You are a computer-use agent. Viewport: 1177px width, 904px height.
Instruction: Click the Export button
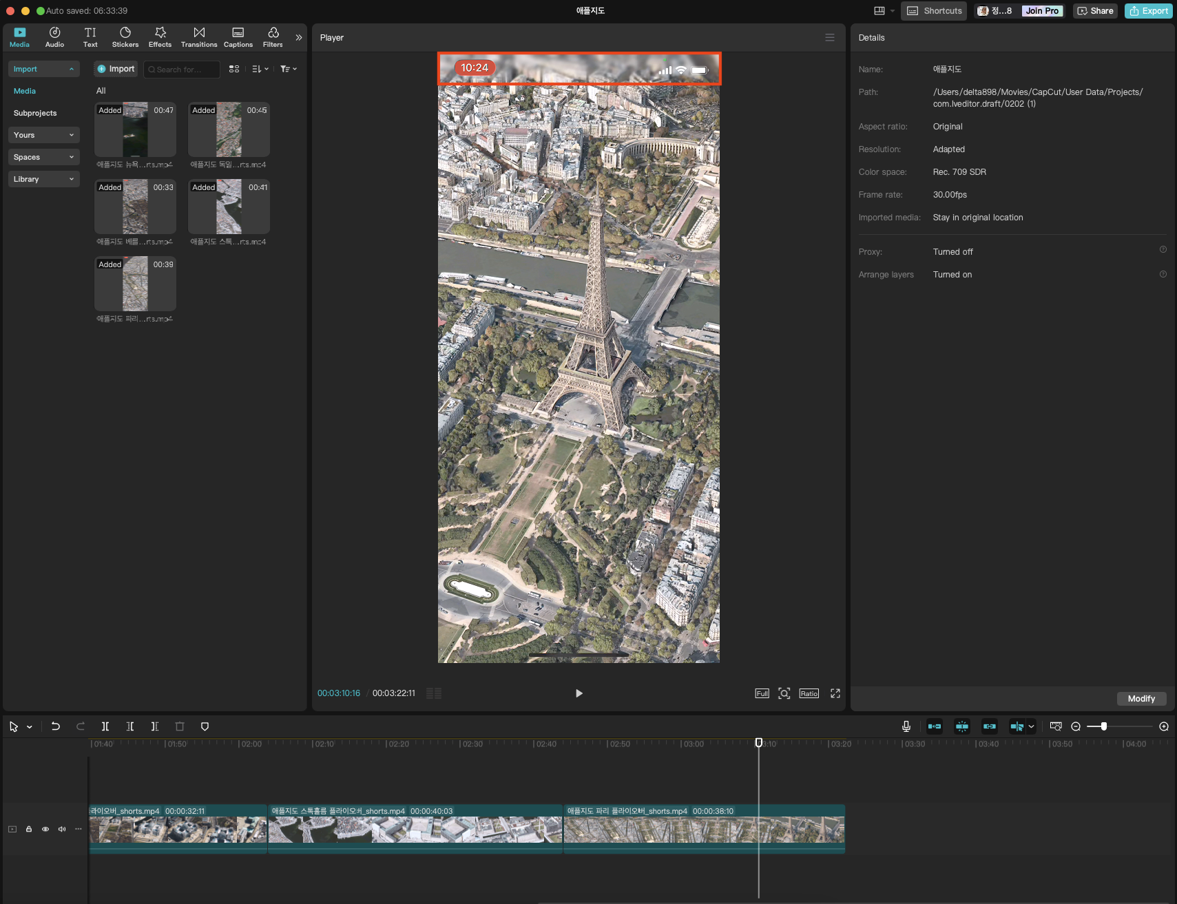(1148, 11)
